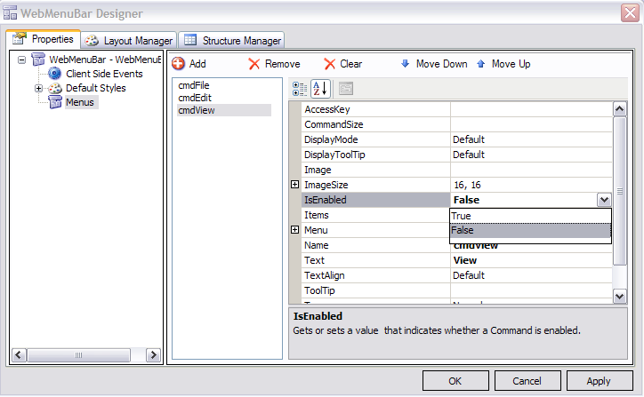Click the categorized view icon in property grid
Screen dimensions: 644x397
(300, 88)
